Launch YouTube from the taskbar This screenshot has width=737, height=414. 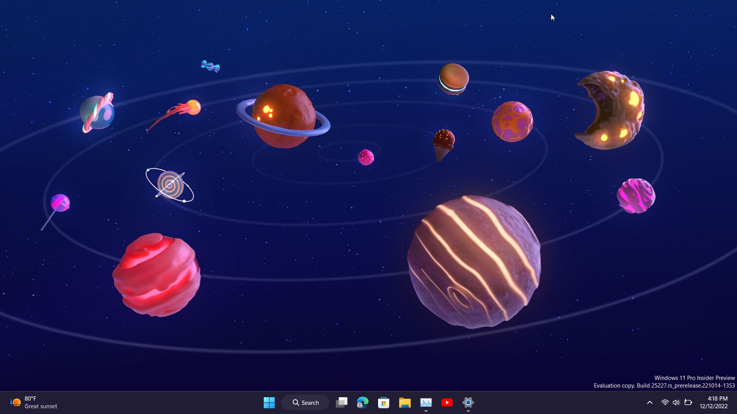click(447, 402)
